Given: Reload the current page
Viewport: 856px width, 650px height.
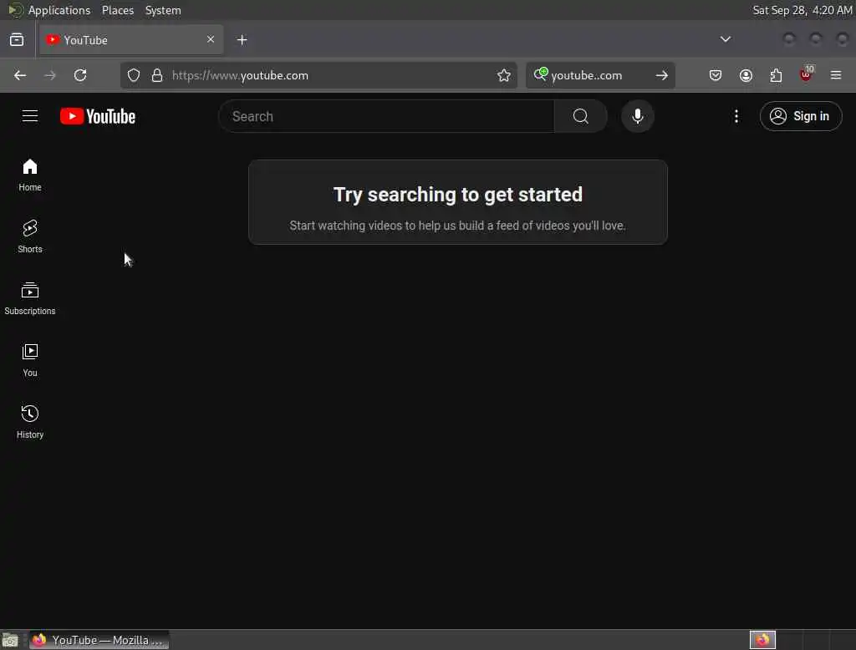Looking at the screenshot, I should click(80, 75).
